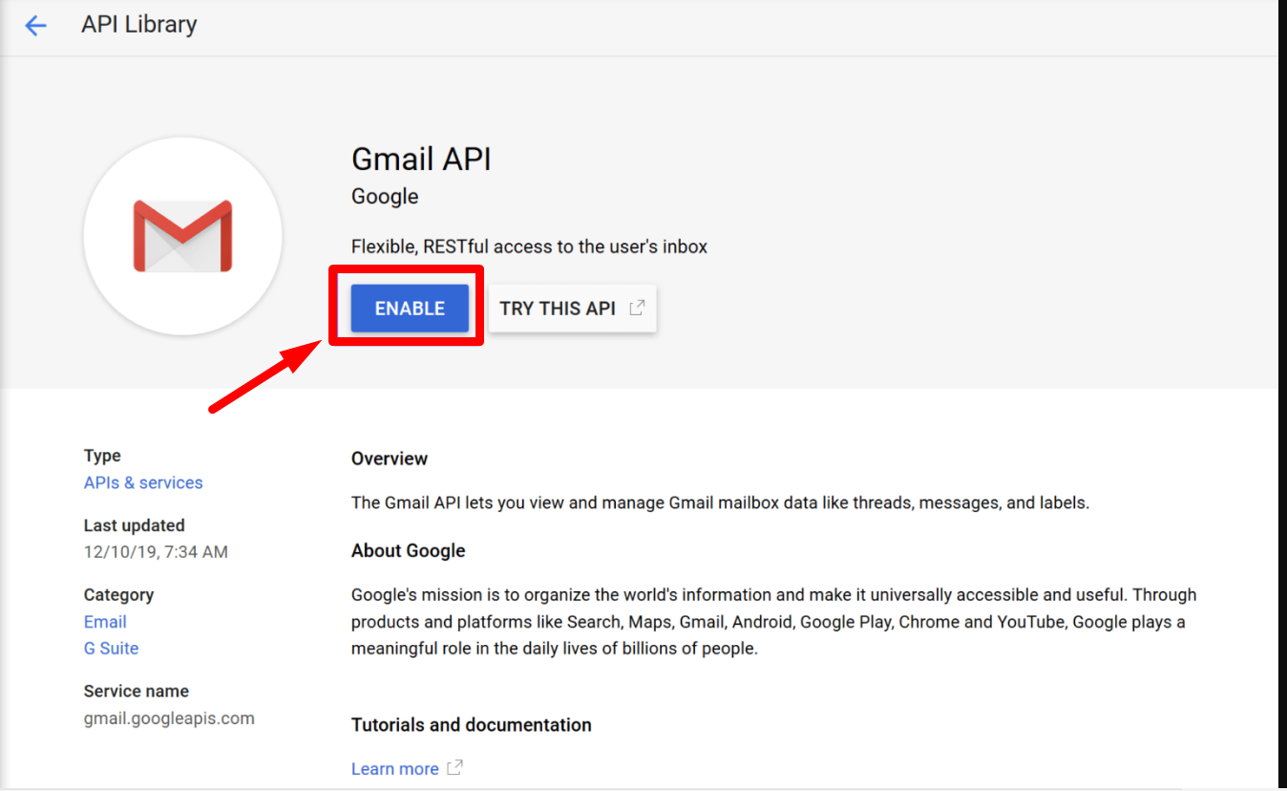This screenshot has width=1287, height=791.
Task: Click the Overview section heading
Action: (389, 459)
